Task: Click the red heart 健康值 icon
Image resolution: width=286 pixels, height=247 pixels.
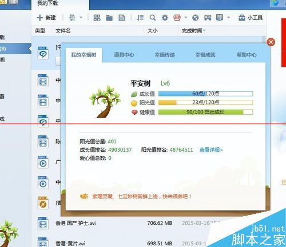Action: (x=134, y=112)
